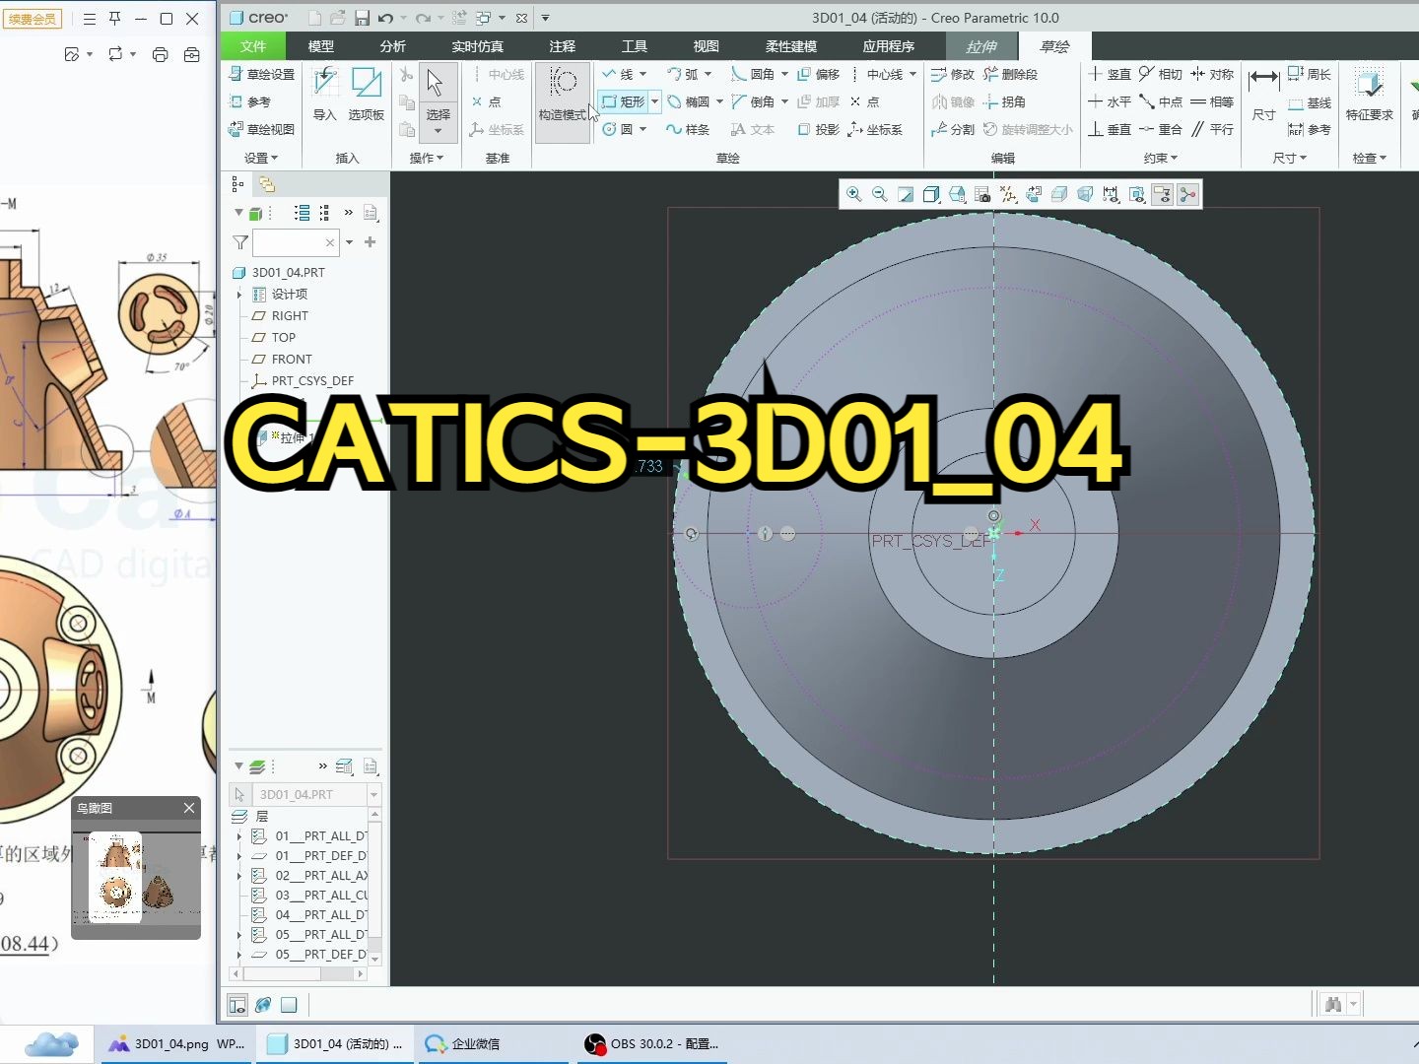Click the 修改 modify tool
1419x1064 pixels.
[x=953, y=74]
